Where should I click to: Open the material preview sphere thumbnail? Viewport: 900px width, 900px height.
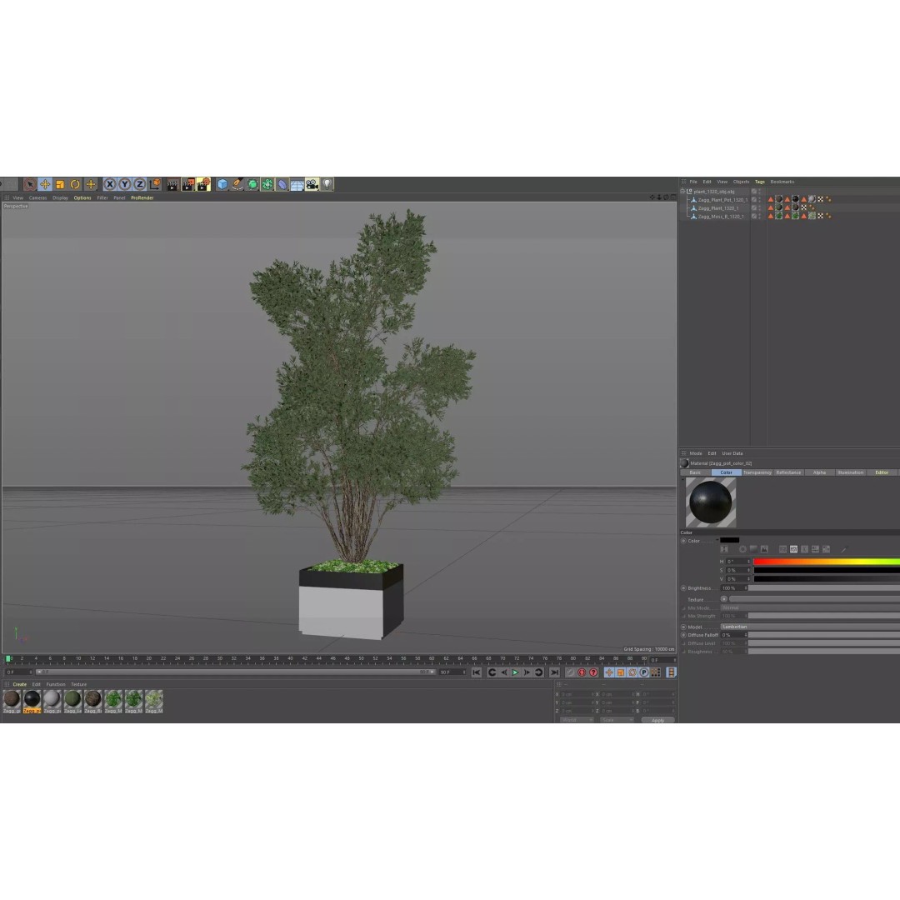pyautogui.click(x=711, y=502)
